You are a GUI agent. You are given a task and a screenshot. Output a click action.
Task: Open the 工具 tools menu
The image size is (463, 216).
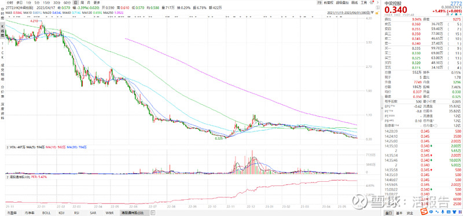click(x=363, y=2)
